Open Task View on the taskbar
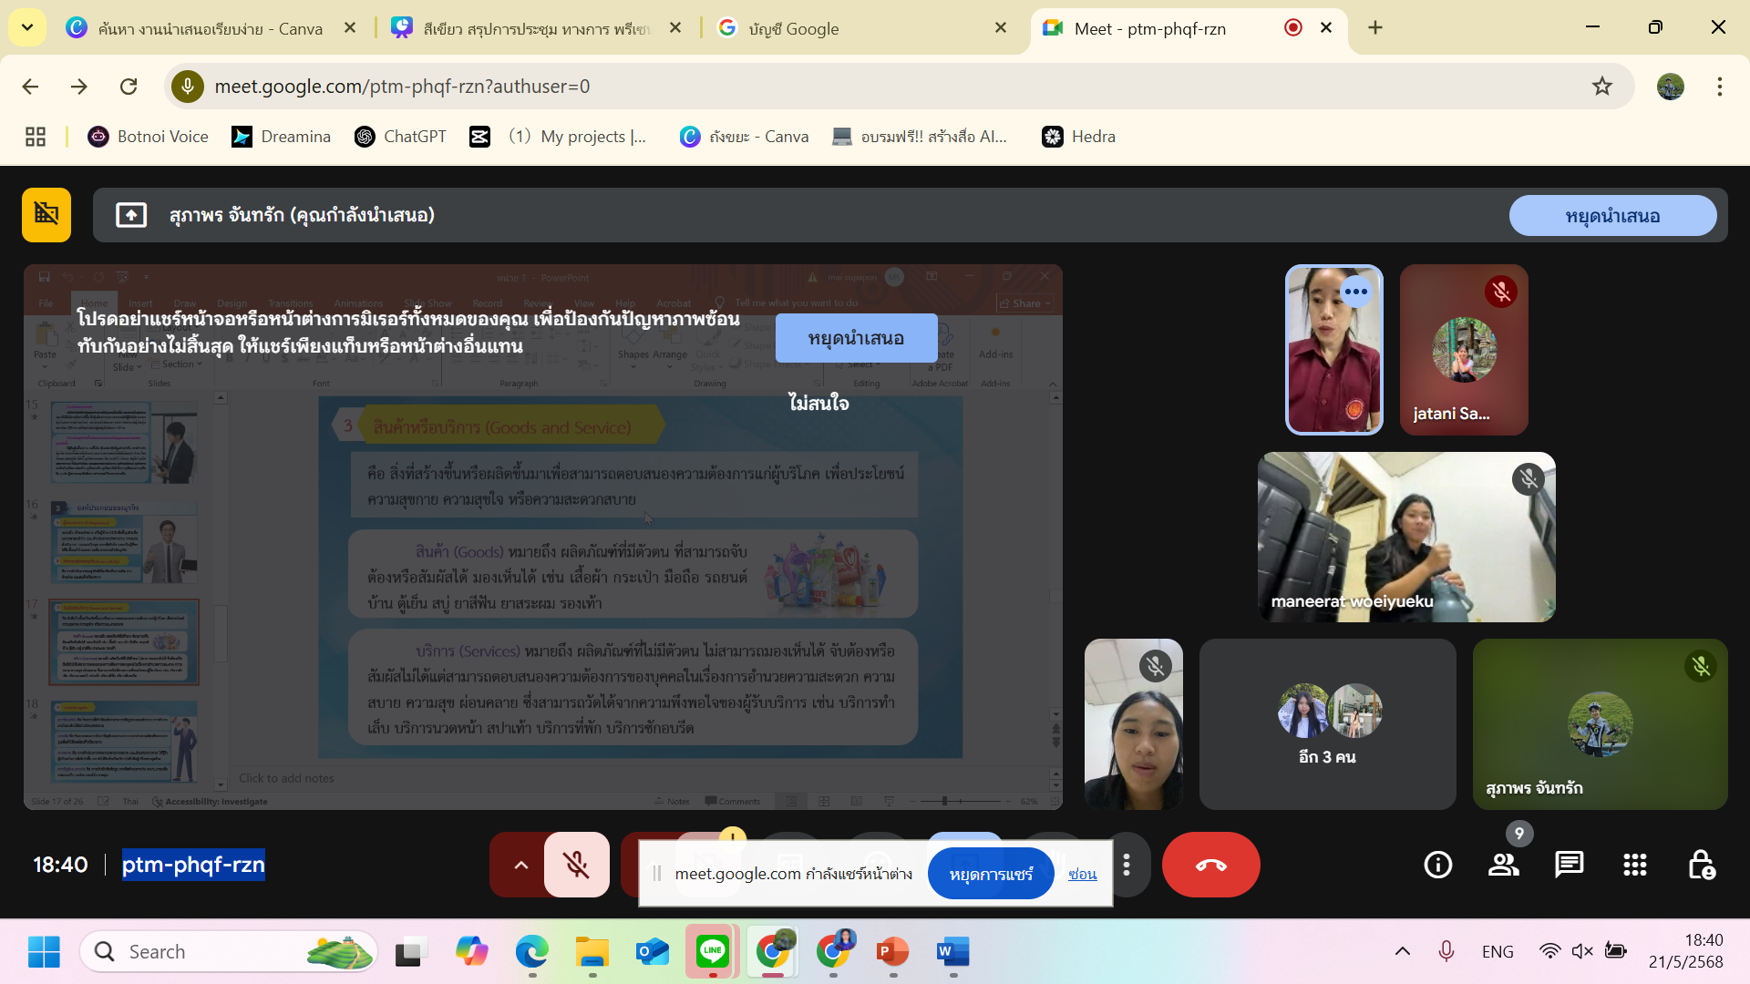This screenshot has height=984, width=1750. coord(412,952)
